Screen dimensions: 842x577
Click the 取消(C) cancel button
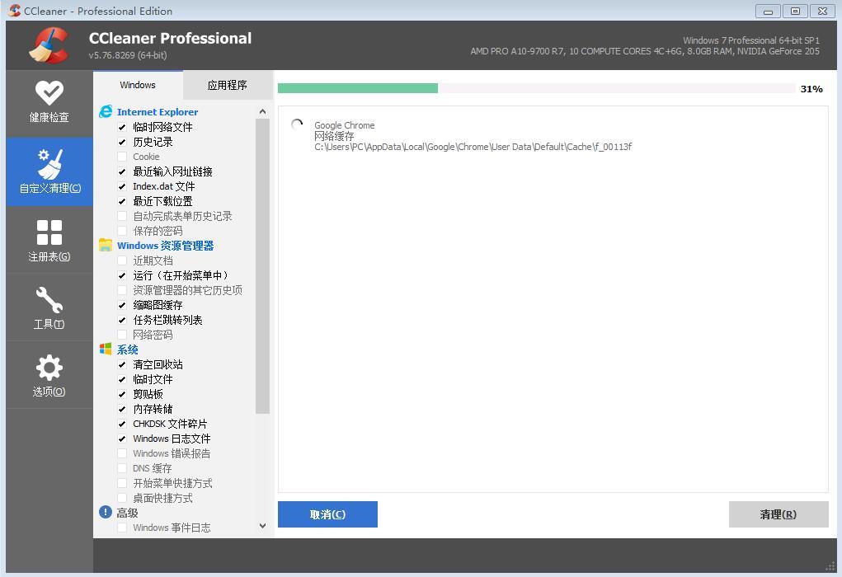coord(327,514)
